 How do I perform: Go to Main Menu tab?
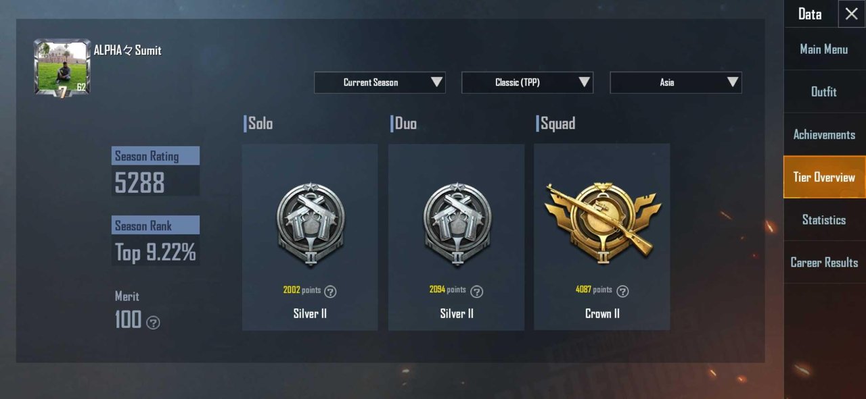[824, 49]
